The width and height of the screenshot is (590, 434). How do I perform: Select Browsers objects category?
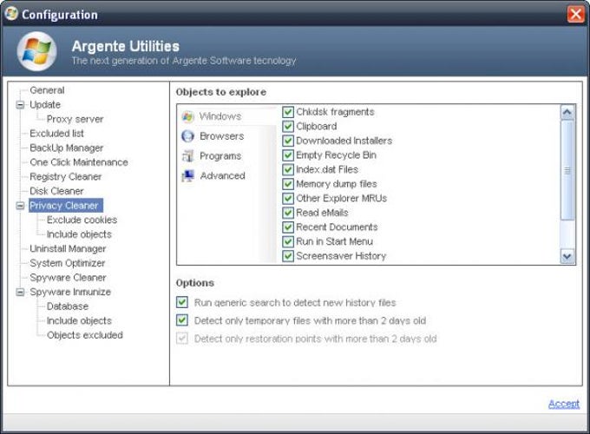[x=221, y=136]
